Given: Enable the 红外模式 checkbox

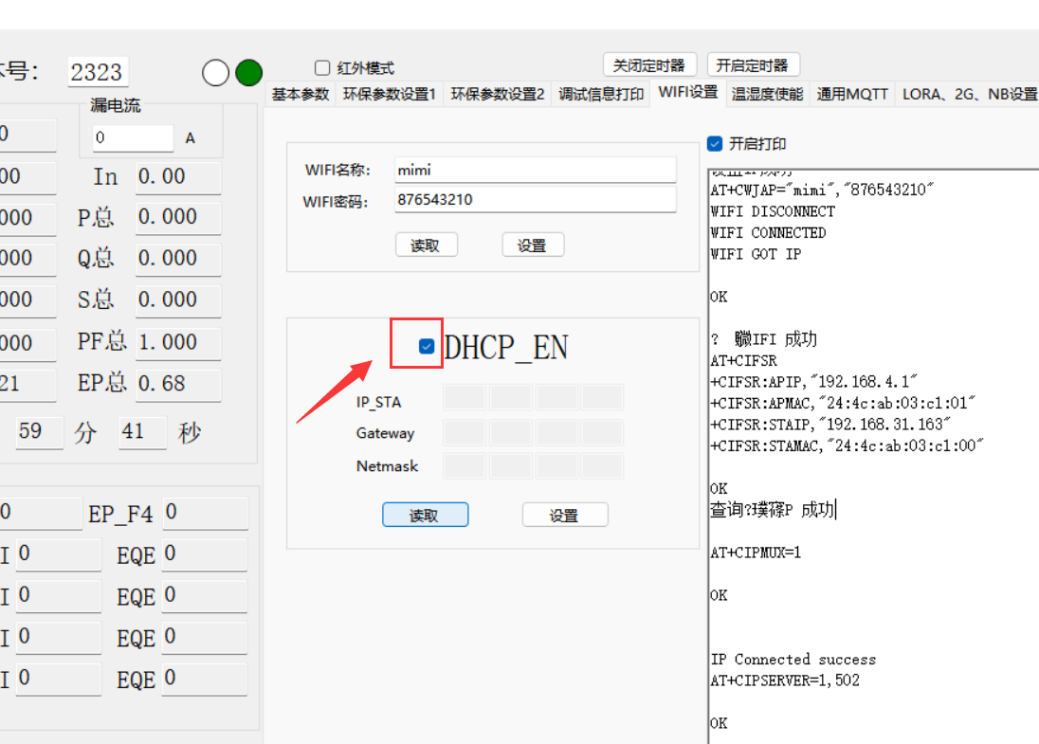Looking at the screenshot, I should [322, 68].
